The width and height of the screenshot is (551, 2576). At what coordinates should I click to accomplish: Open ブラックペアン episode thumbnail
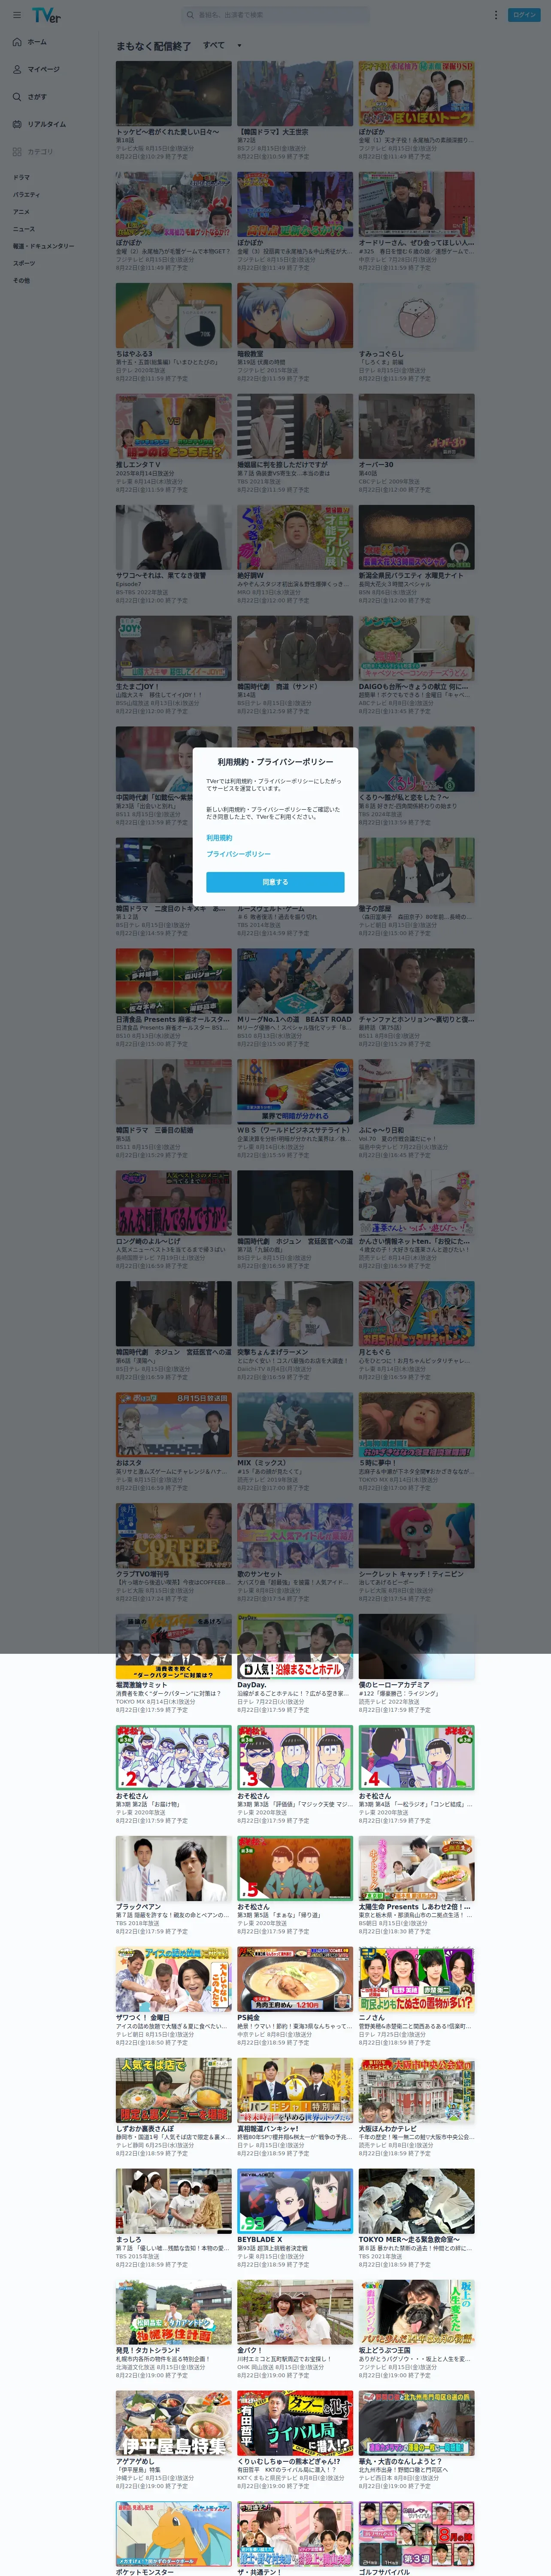[x=173, y=1869]
